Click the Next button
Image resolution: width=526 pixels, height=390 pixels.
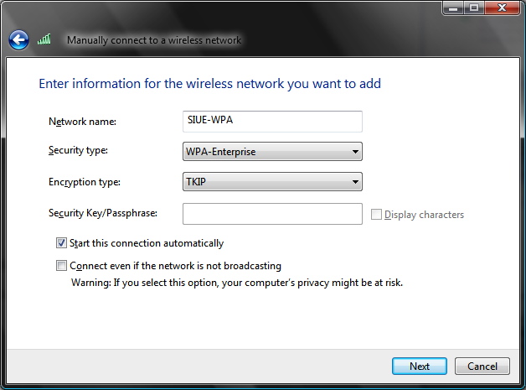[420, 366]
